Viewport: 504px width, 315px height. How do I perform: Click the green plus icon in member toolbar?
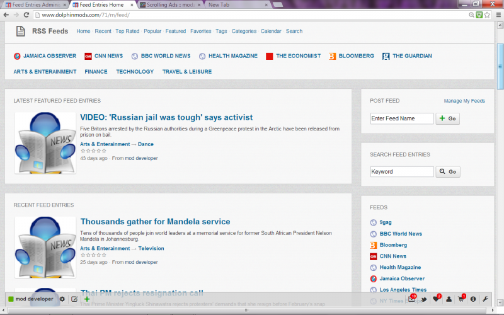point(87,299)
